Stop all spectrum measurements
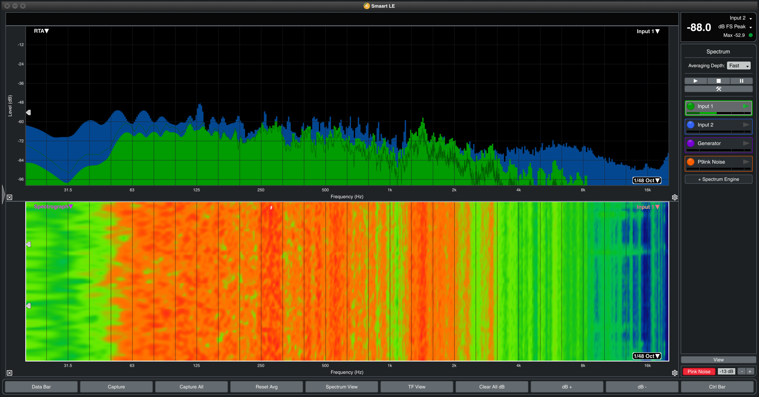Screen dimensions: 759x397 coord(718,81)
